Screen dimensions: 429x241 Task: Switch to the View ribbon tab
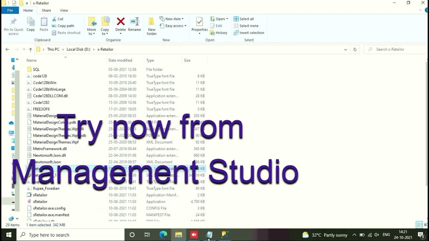point(64,10)
